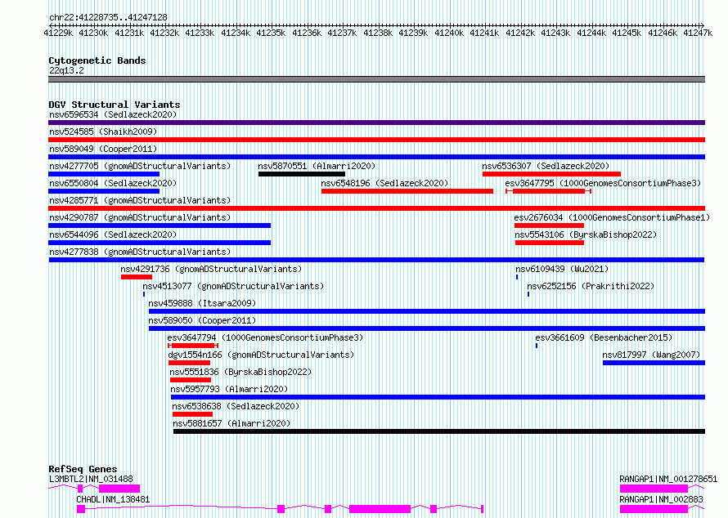The width and height of the screenshot is (728, 518).
Task: Select the red nsv6548196 variant bar
Action: coord(407,191)
